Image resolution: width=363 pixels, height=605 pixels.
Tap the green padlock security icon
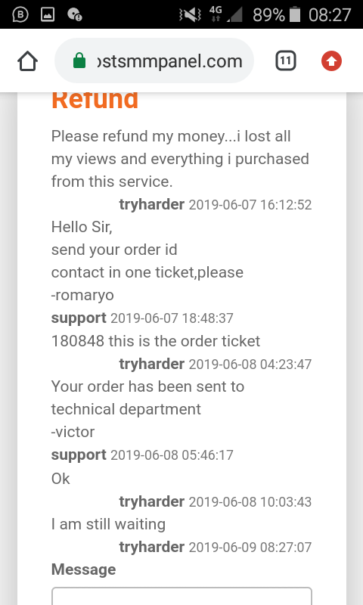[x=79, y=61]
